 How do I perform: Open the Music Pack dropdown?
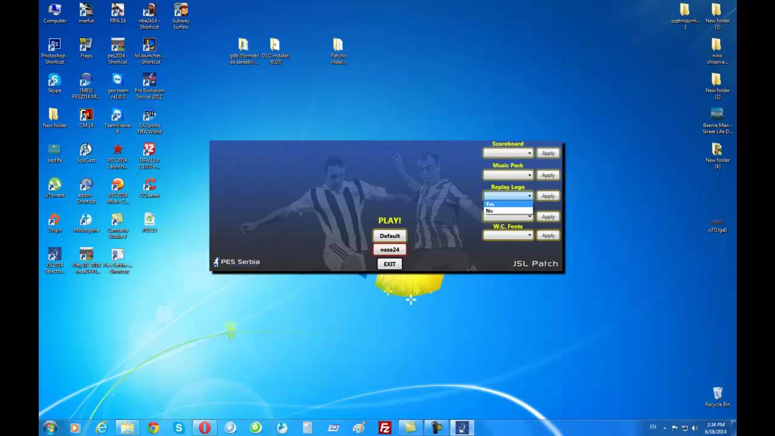(x=508, y=175)
